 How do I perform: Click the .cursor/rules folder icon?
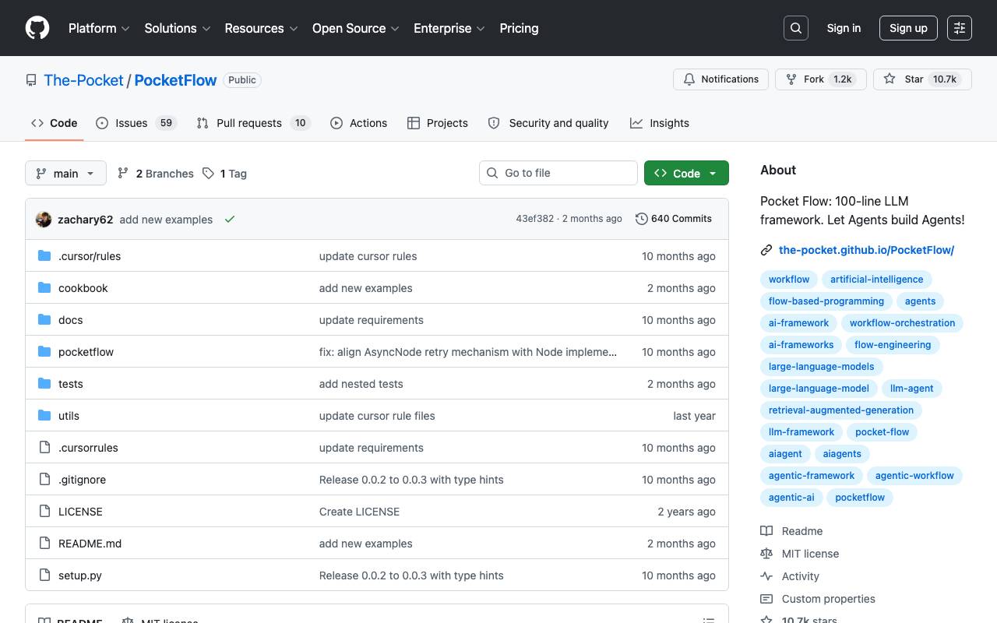44,256
